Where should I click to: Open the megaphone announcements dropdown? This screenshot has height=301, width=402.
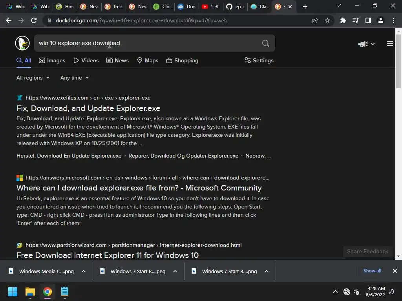(366, 44)
